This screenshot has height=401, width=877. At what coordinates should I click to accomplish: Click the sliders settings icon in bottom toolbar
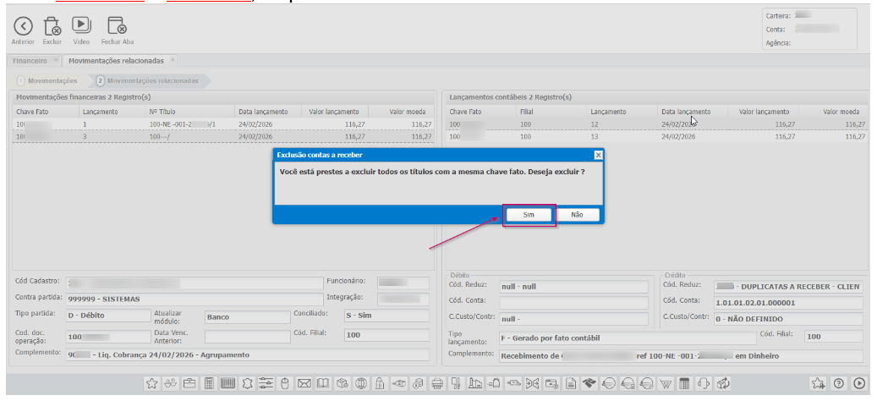click(266, 383)
